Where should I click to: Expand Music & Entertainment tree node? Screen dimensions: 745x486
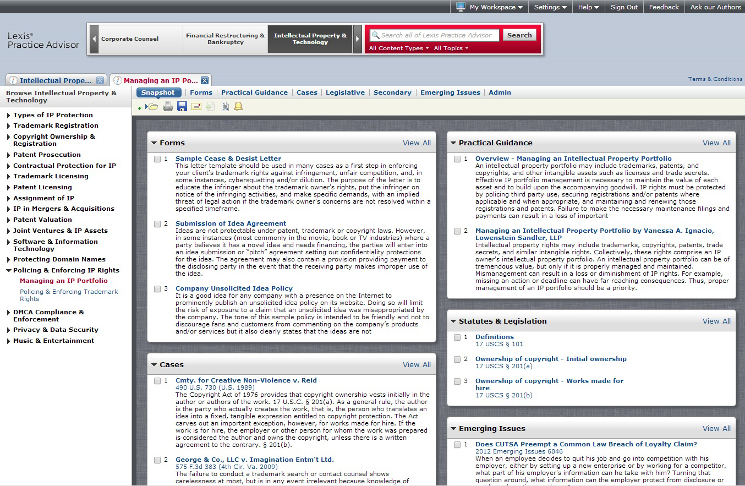click(8, 341)
